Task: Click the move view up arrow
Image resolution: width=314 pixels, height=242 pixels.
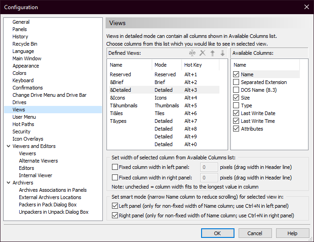Action: pos(213,53)
